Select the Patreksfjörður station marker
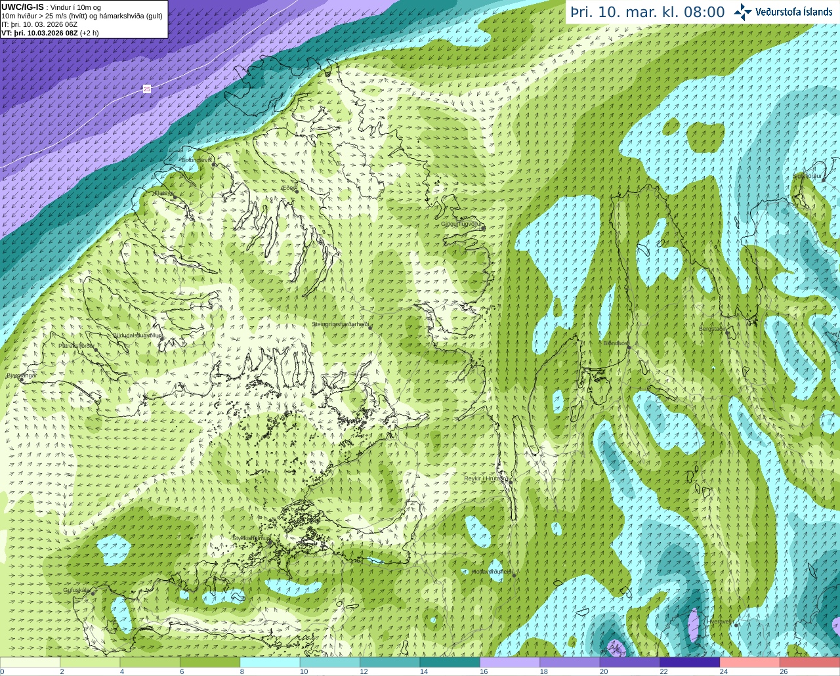This screenshot has width=840, height=676. [x=96, y=350]
